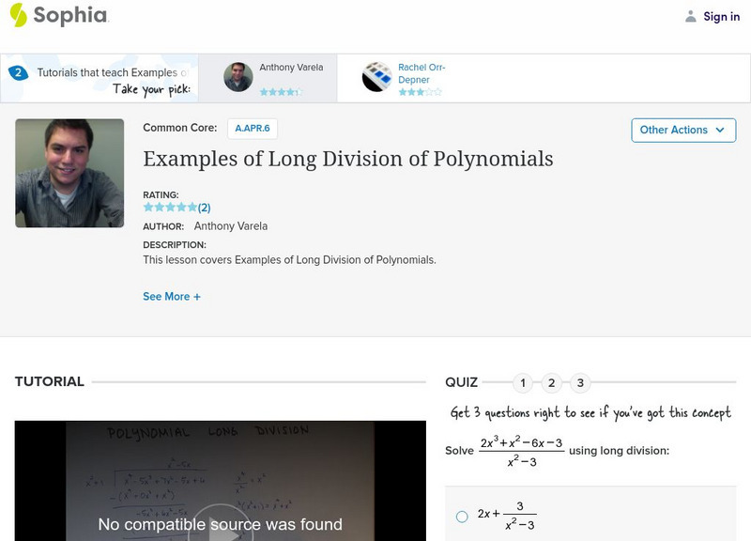Viewport: 751px width, 541px height.
Task: Expand the See More description
Action: [x=172, y=297]
